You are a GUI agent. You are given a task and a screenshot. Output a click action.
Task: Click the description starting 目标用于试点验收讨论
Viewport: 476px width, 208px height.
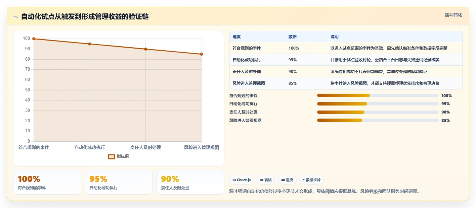point(385,60)
